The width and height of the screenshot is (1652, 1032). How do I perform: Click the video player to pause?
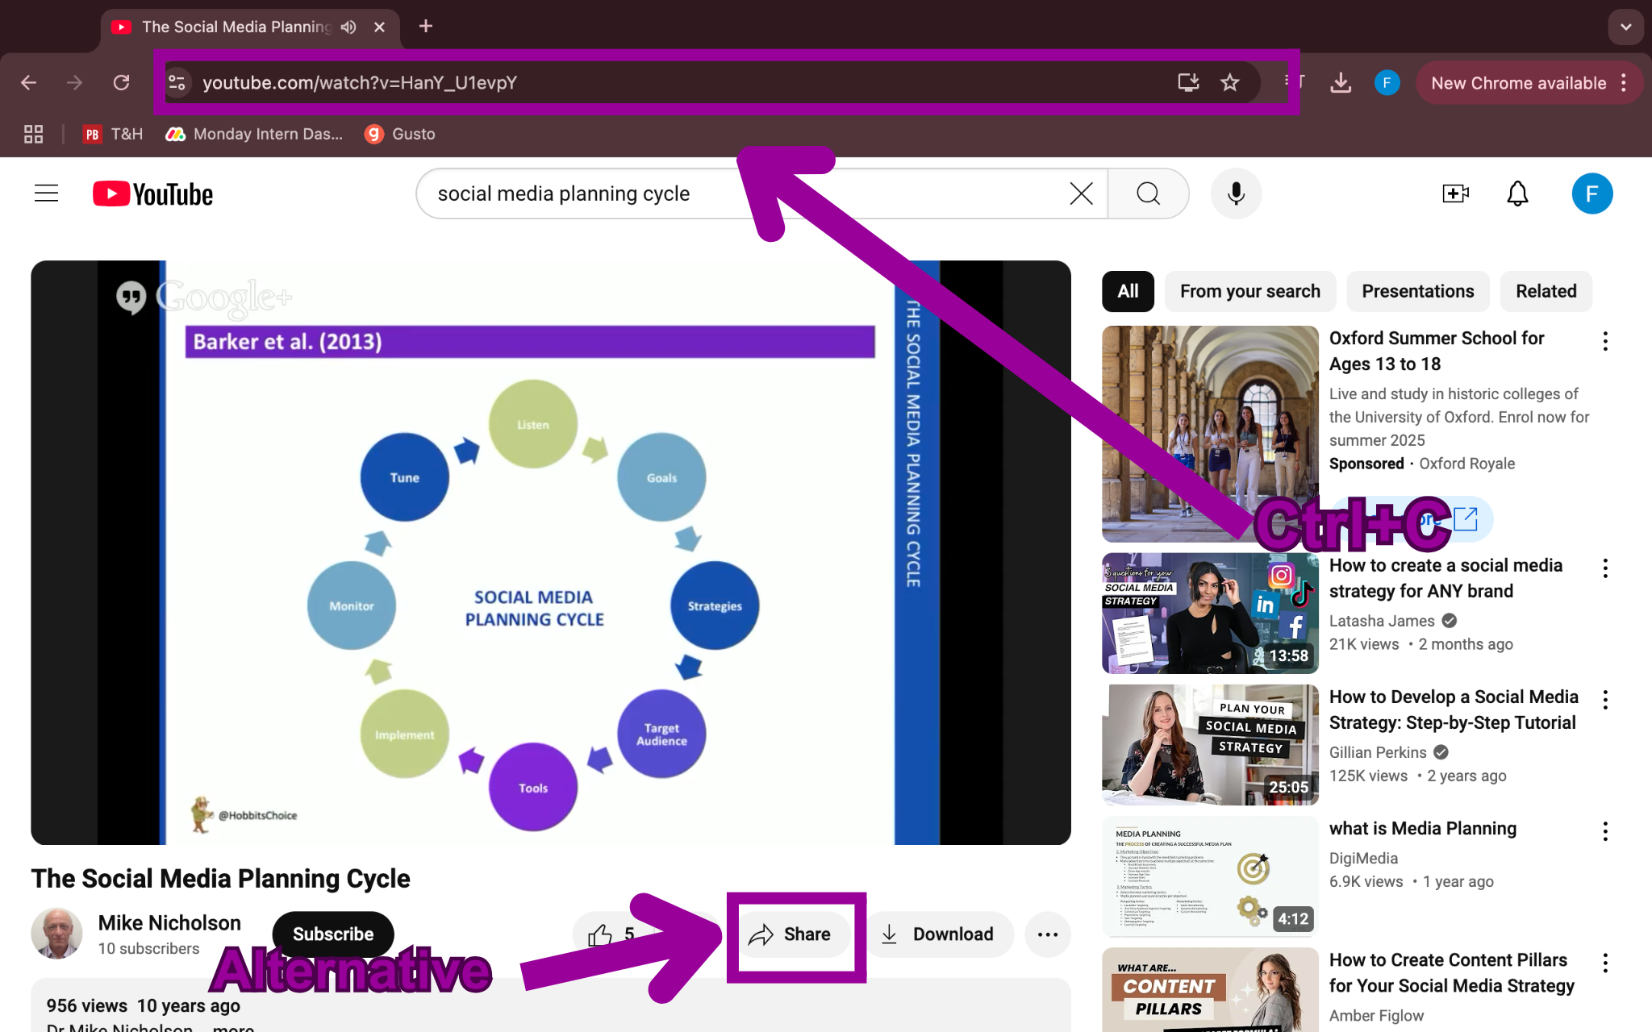pyautogui.click(x=551, y=552)
